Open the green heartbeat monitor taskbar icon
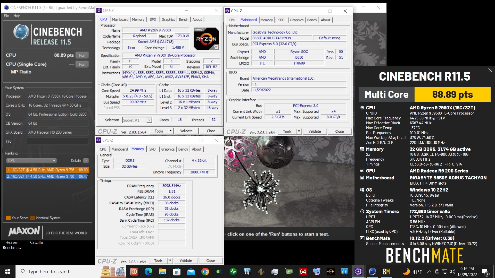 point(233,272)
